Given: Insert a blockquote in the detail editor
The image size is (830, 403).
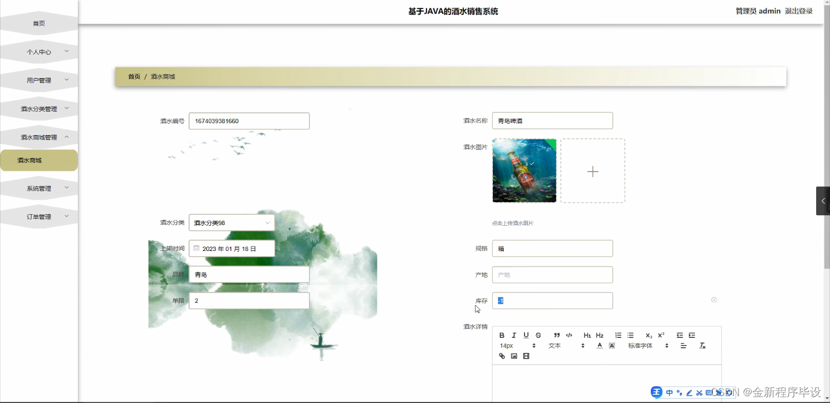Looking at the screenshot, I should pyautogui.click(x=556, y=335).
